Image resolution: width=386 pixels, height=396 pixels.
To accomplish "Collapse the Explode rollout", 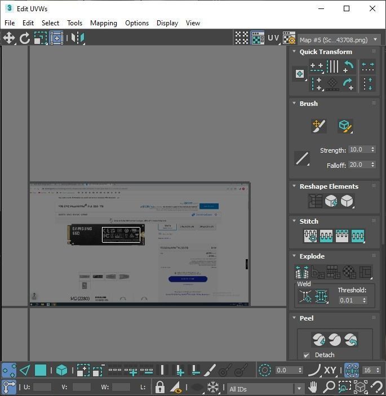I will tap(294, 256).
